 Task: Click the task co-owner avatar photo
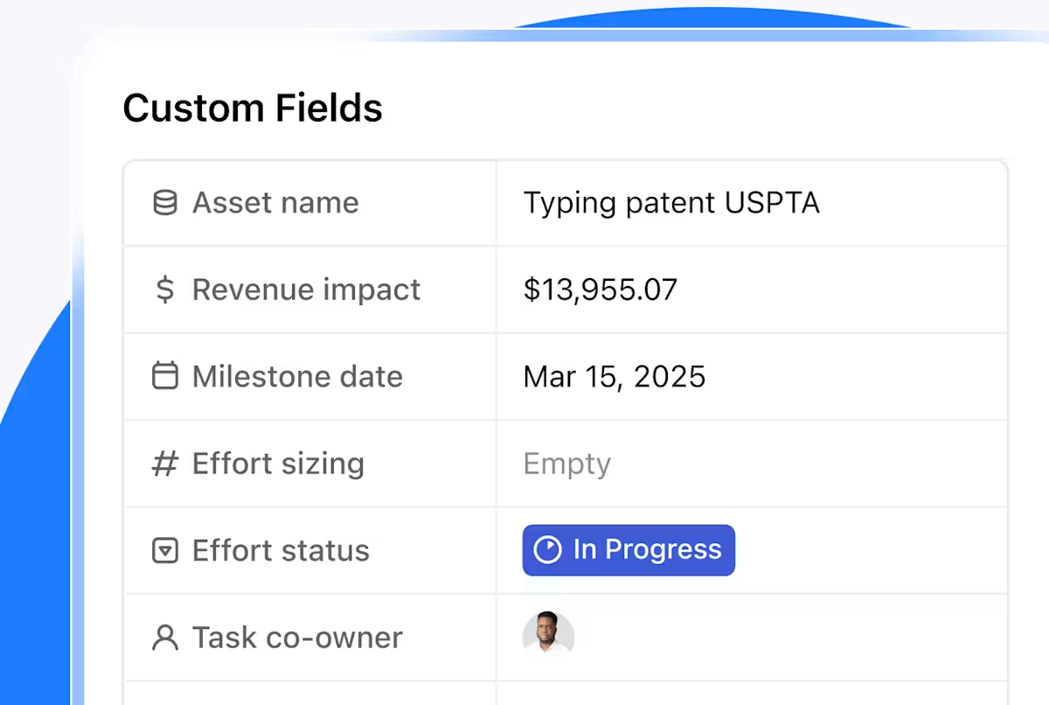(x=548, y=636)
